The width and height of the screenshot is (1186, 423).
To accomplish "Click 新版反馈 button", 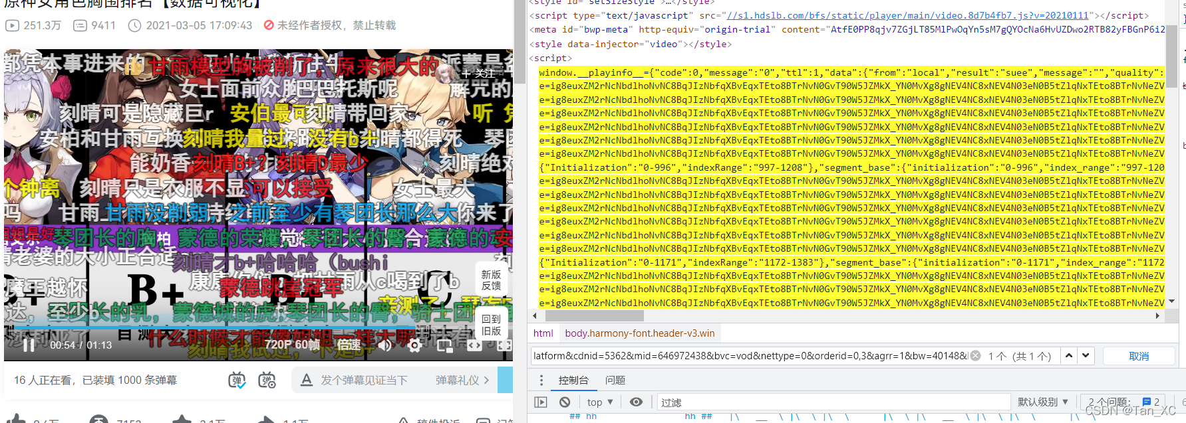I will pyautogui.click(x=492, y=280).
